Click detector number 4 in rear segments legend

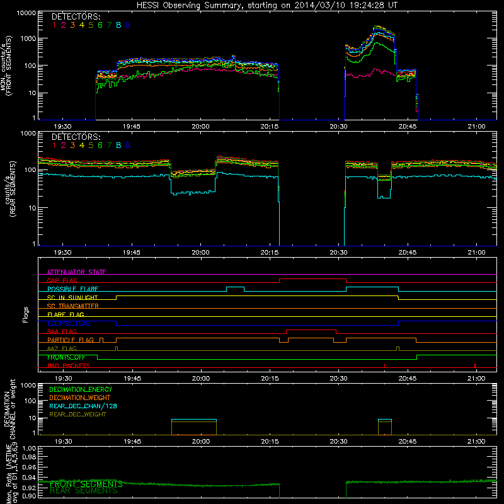[82, 146]
